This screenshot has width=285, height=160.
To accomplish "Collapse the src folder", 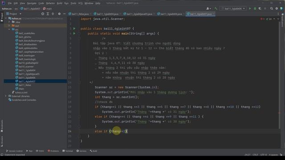I will pos(9,29).
